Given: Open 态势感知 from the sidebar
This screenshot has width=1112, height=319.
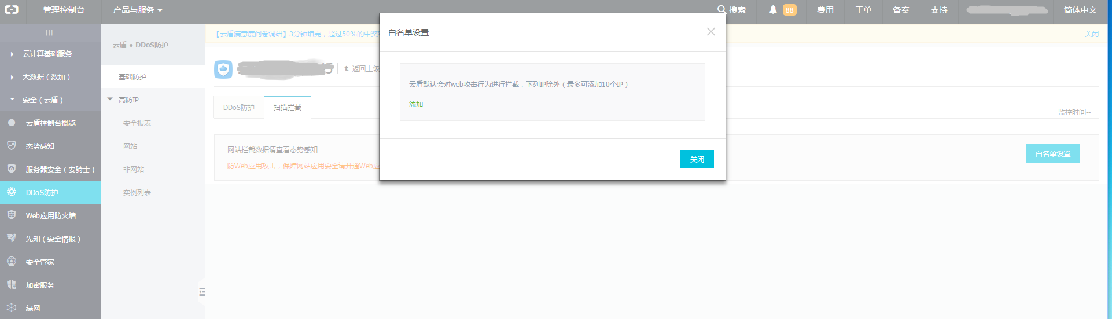Looking at the screenshot, I should click(40, 146).
